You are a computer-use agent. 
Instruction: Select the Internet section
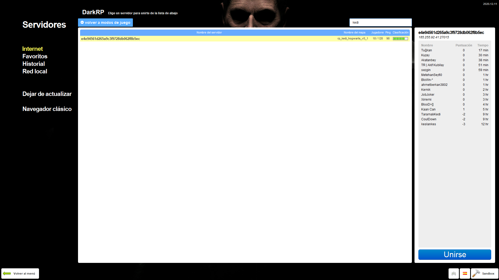pyautogui.click(x=33, y=49)
